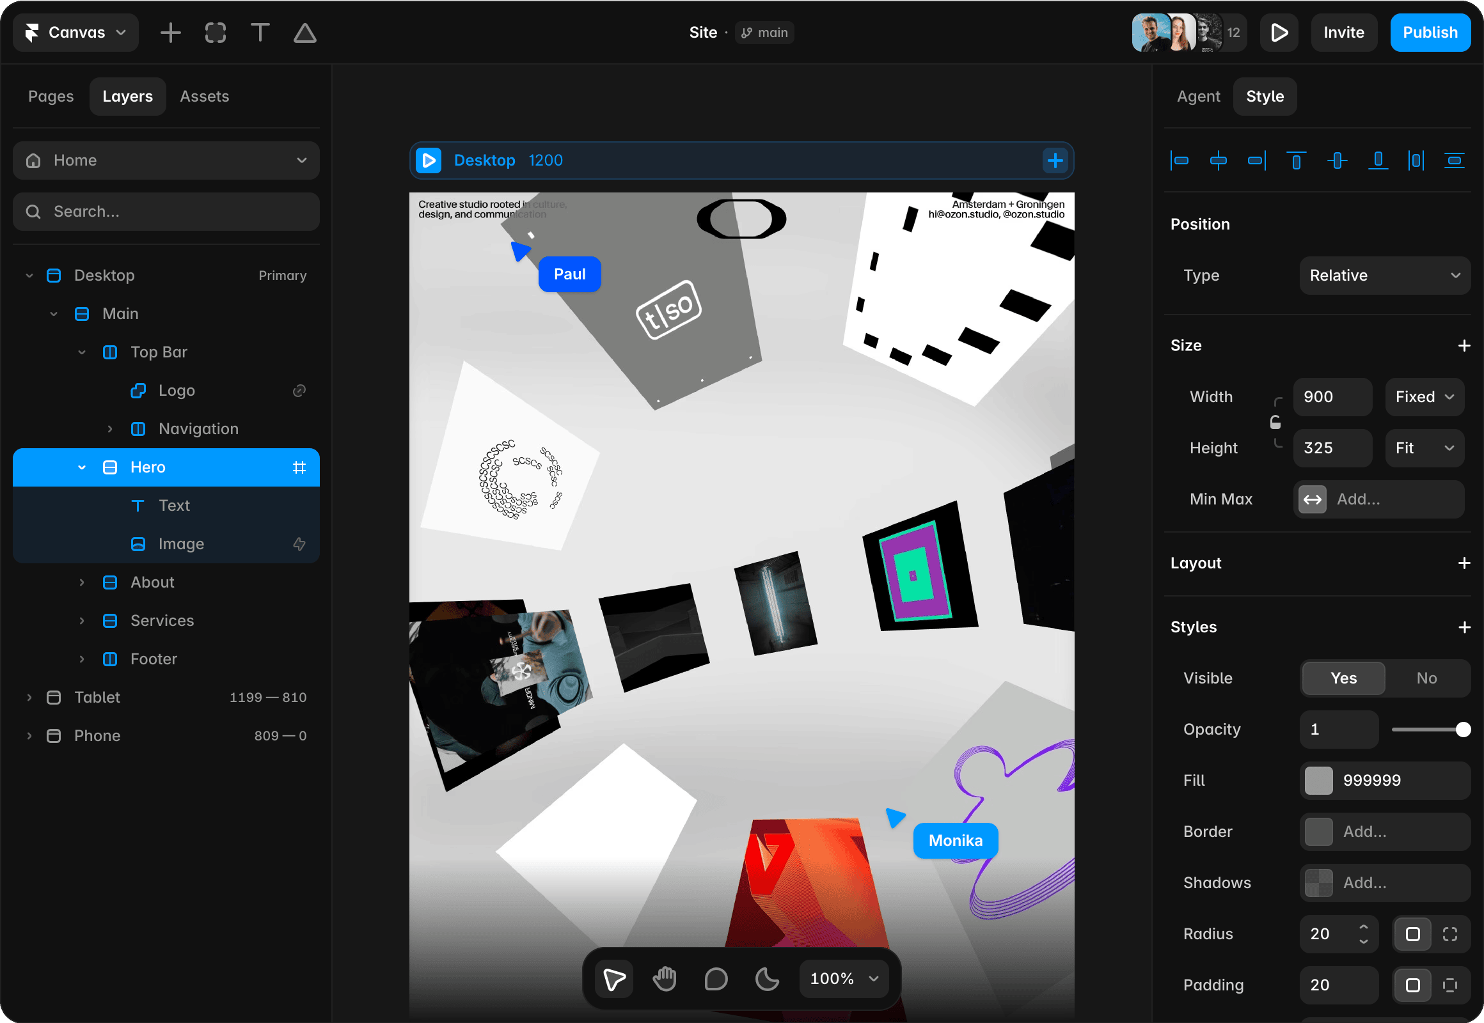Screen dimensions: 1484x1023
Task: Select per-side padding mode
Action: (1449, 985)
